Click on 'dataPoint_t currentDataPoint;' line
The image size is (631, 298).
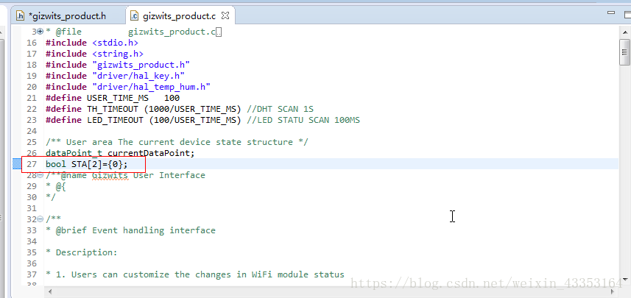tap(120, 153)
